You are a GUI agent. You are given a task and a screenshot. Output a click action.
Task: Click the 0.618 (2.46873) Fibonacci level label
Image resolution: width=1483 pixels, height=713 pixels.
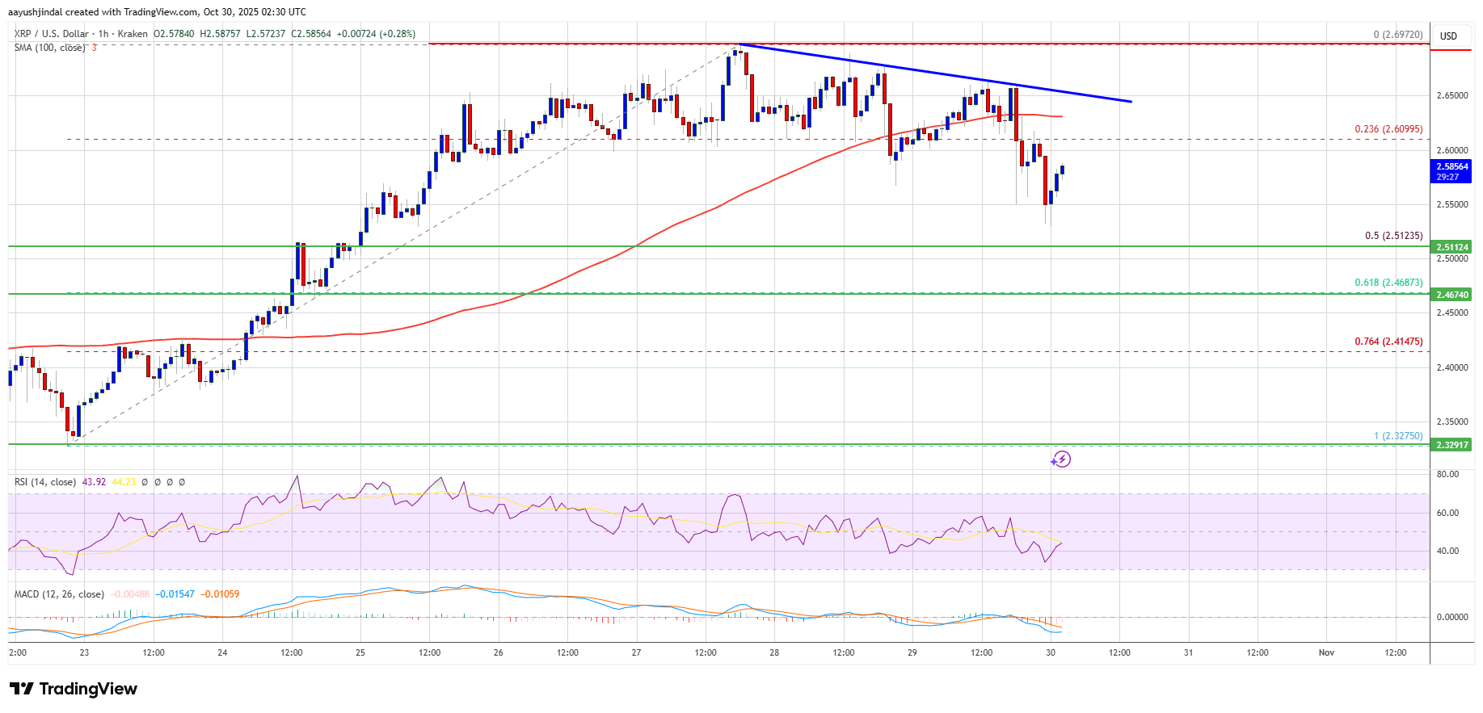coord(1388,283)
